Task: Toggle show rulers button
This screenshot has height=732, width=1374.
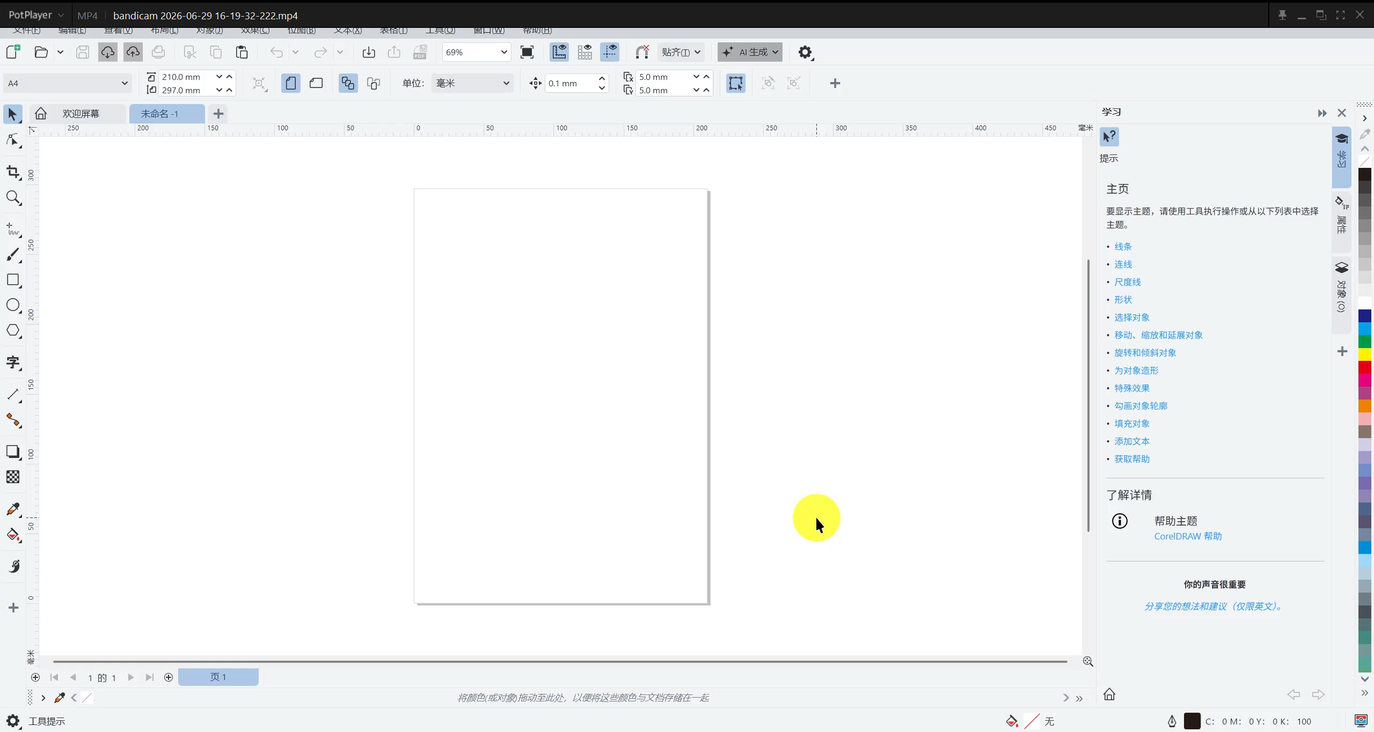Action: [x=559, y=52]
